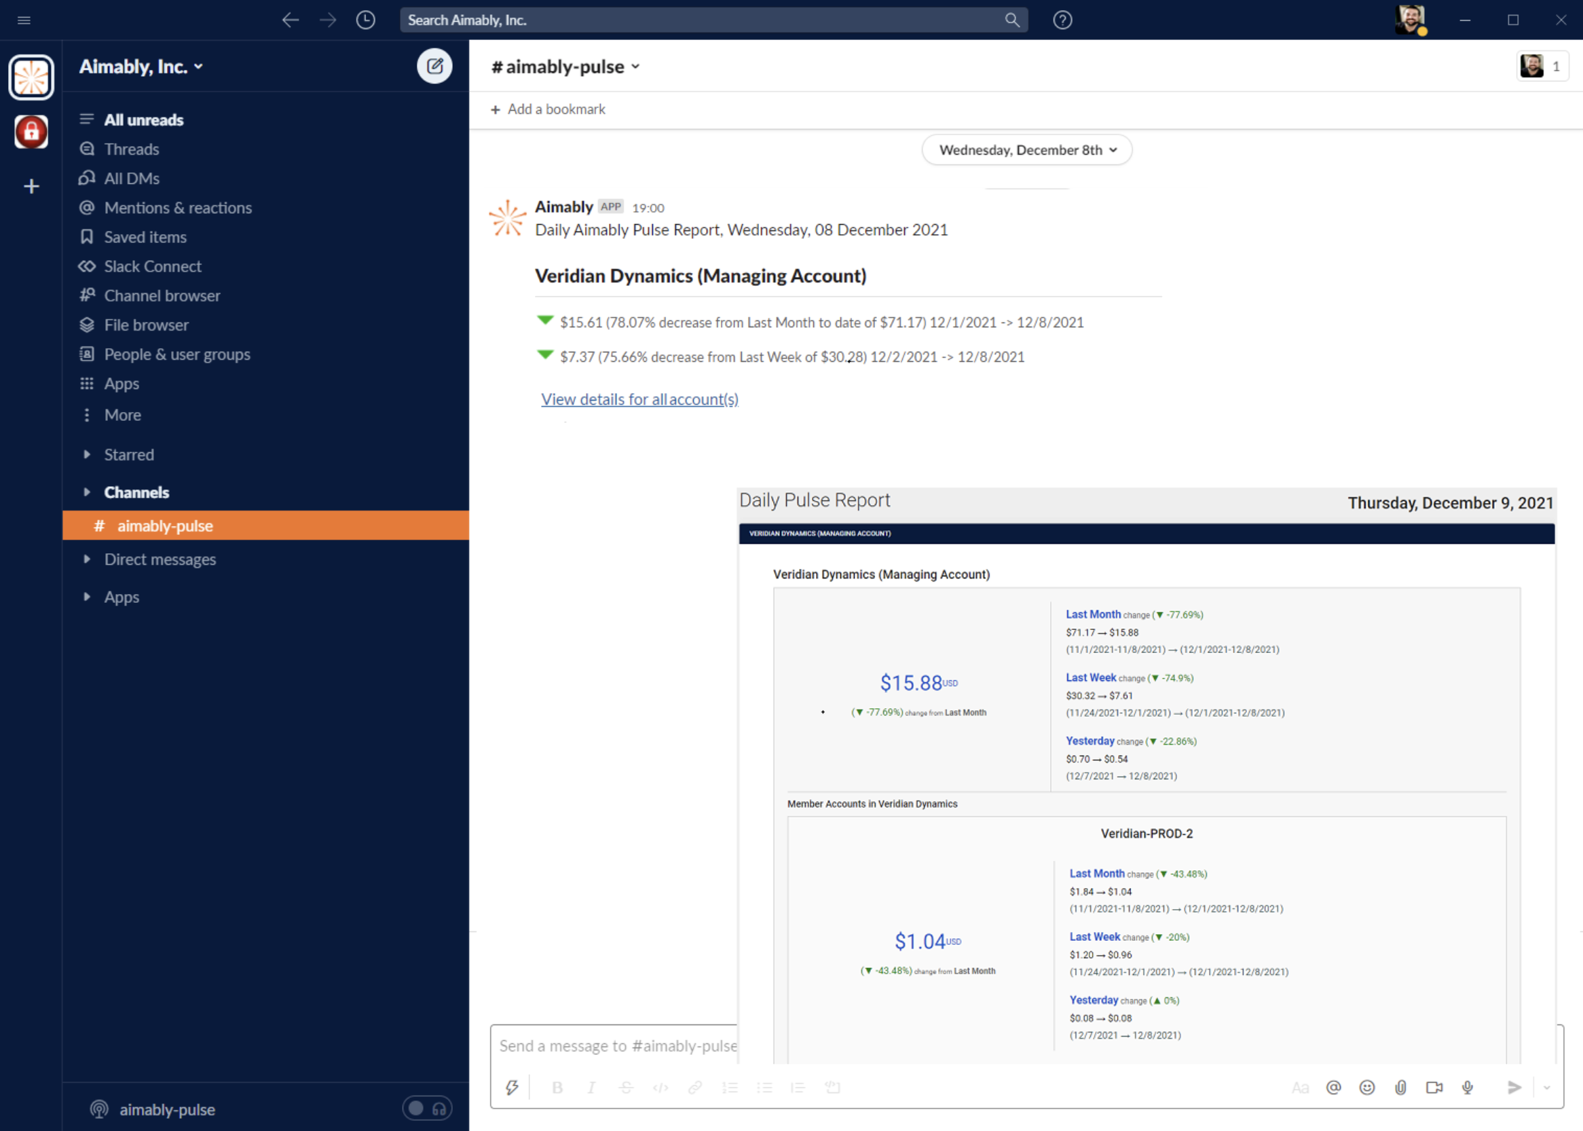The image size is (1583, 1131).
Task: Open the emoji picker icon
Action: 1366,1087
